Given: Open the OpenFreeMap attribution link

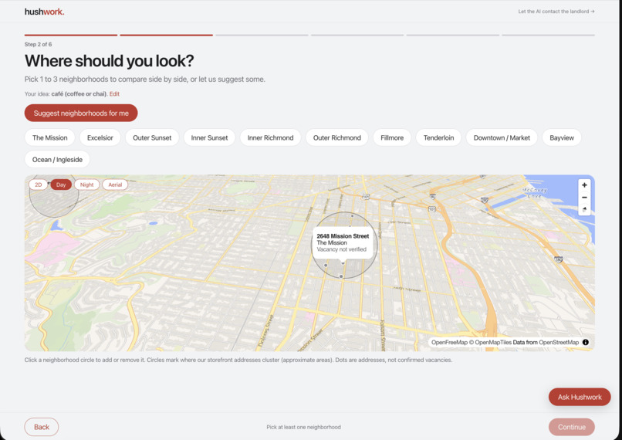Looking at the screenshot, I should click(x=449, y=342).
